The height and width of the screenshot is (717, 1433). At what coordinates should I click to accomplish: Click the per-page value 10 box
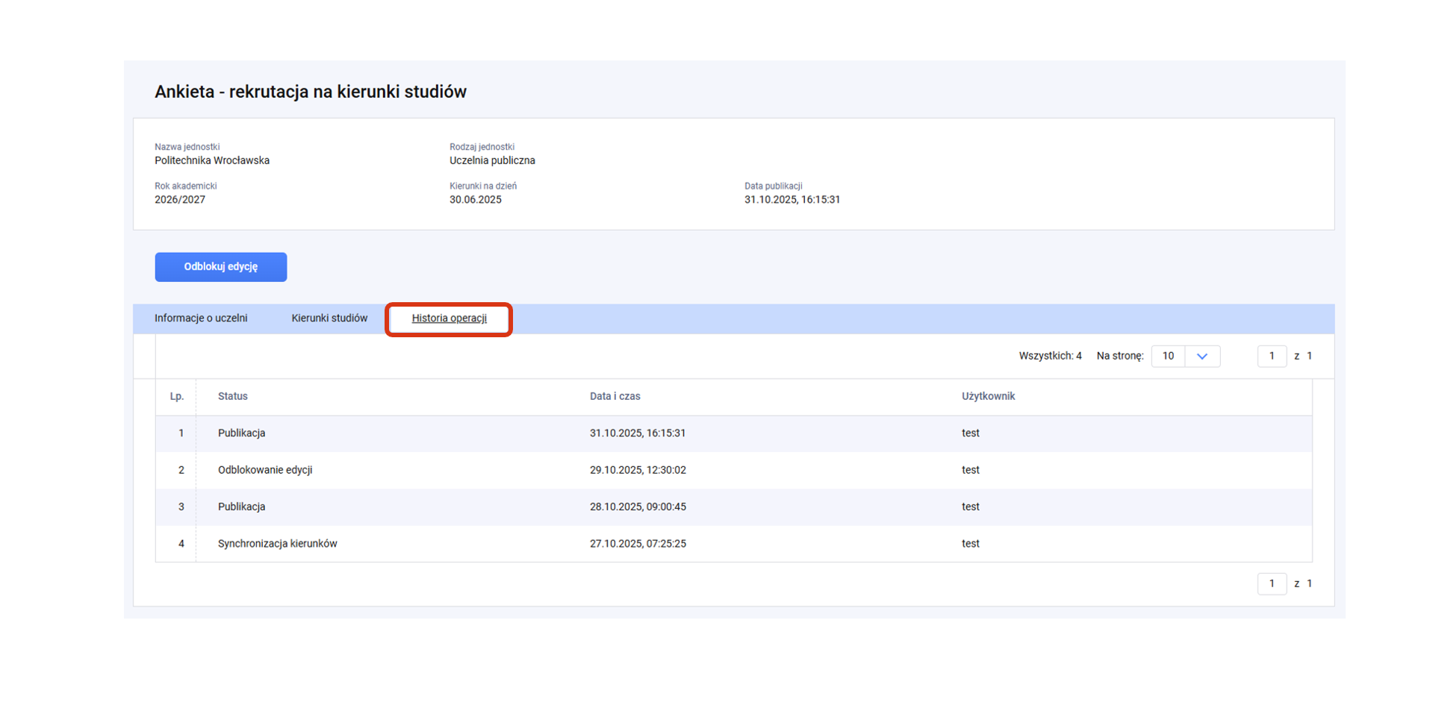pos(1168,357)
